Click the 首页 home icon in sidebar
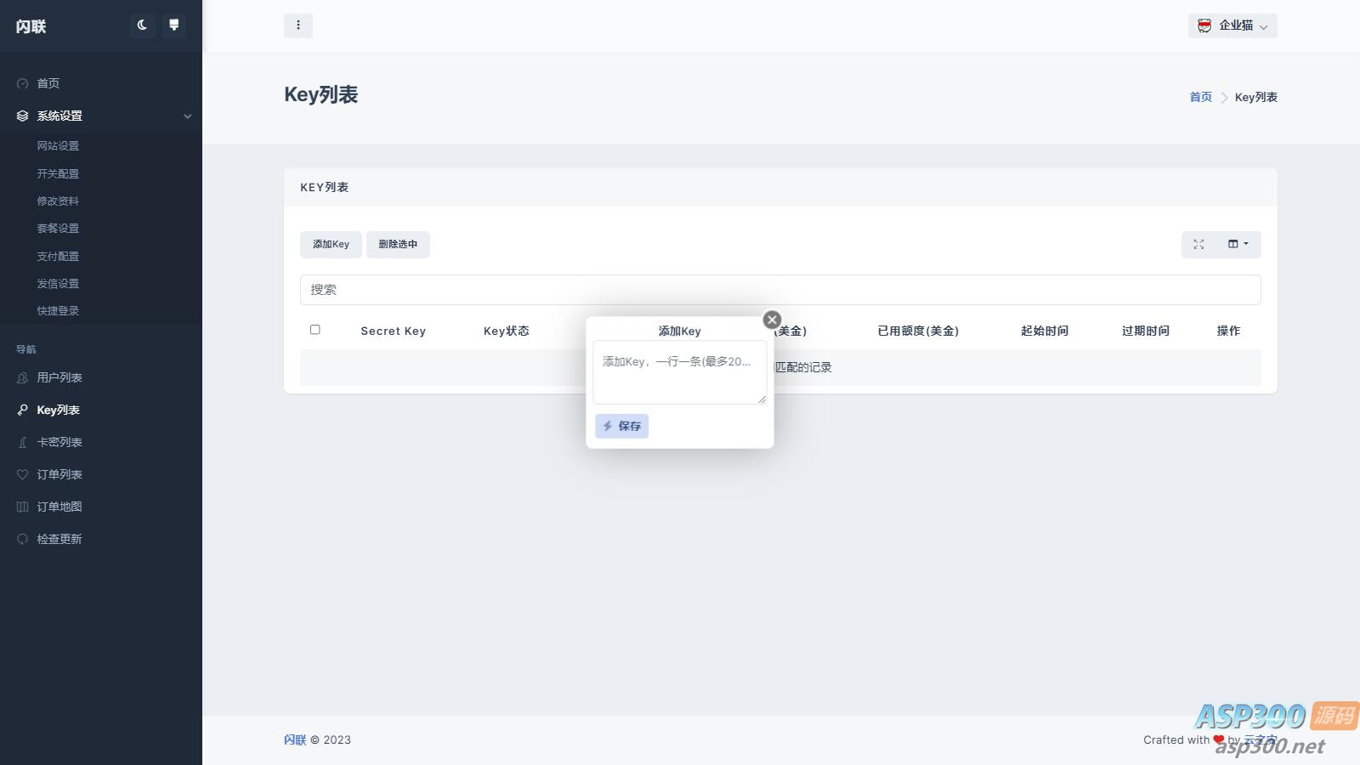This screenshot has width=1360, height=765. click(x=23, y=83)
